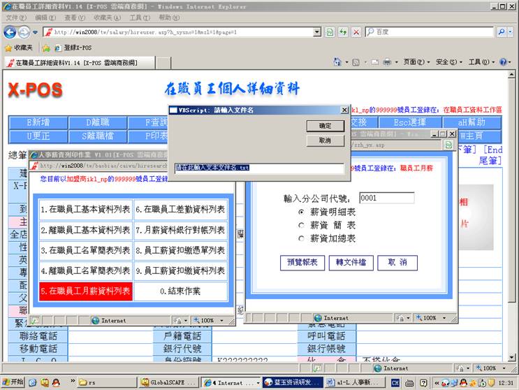Image resolution: width=519 pixels, height=390 pixels.
Task: Open the Favorites star button
Action: click(x=21, y=48)
